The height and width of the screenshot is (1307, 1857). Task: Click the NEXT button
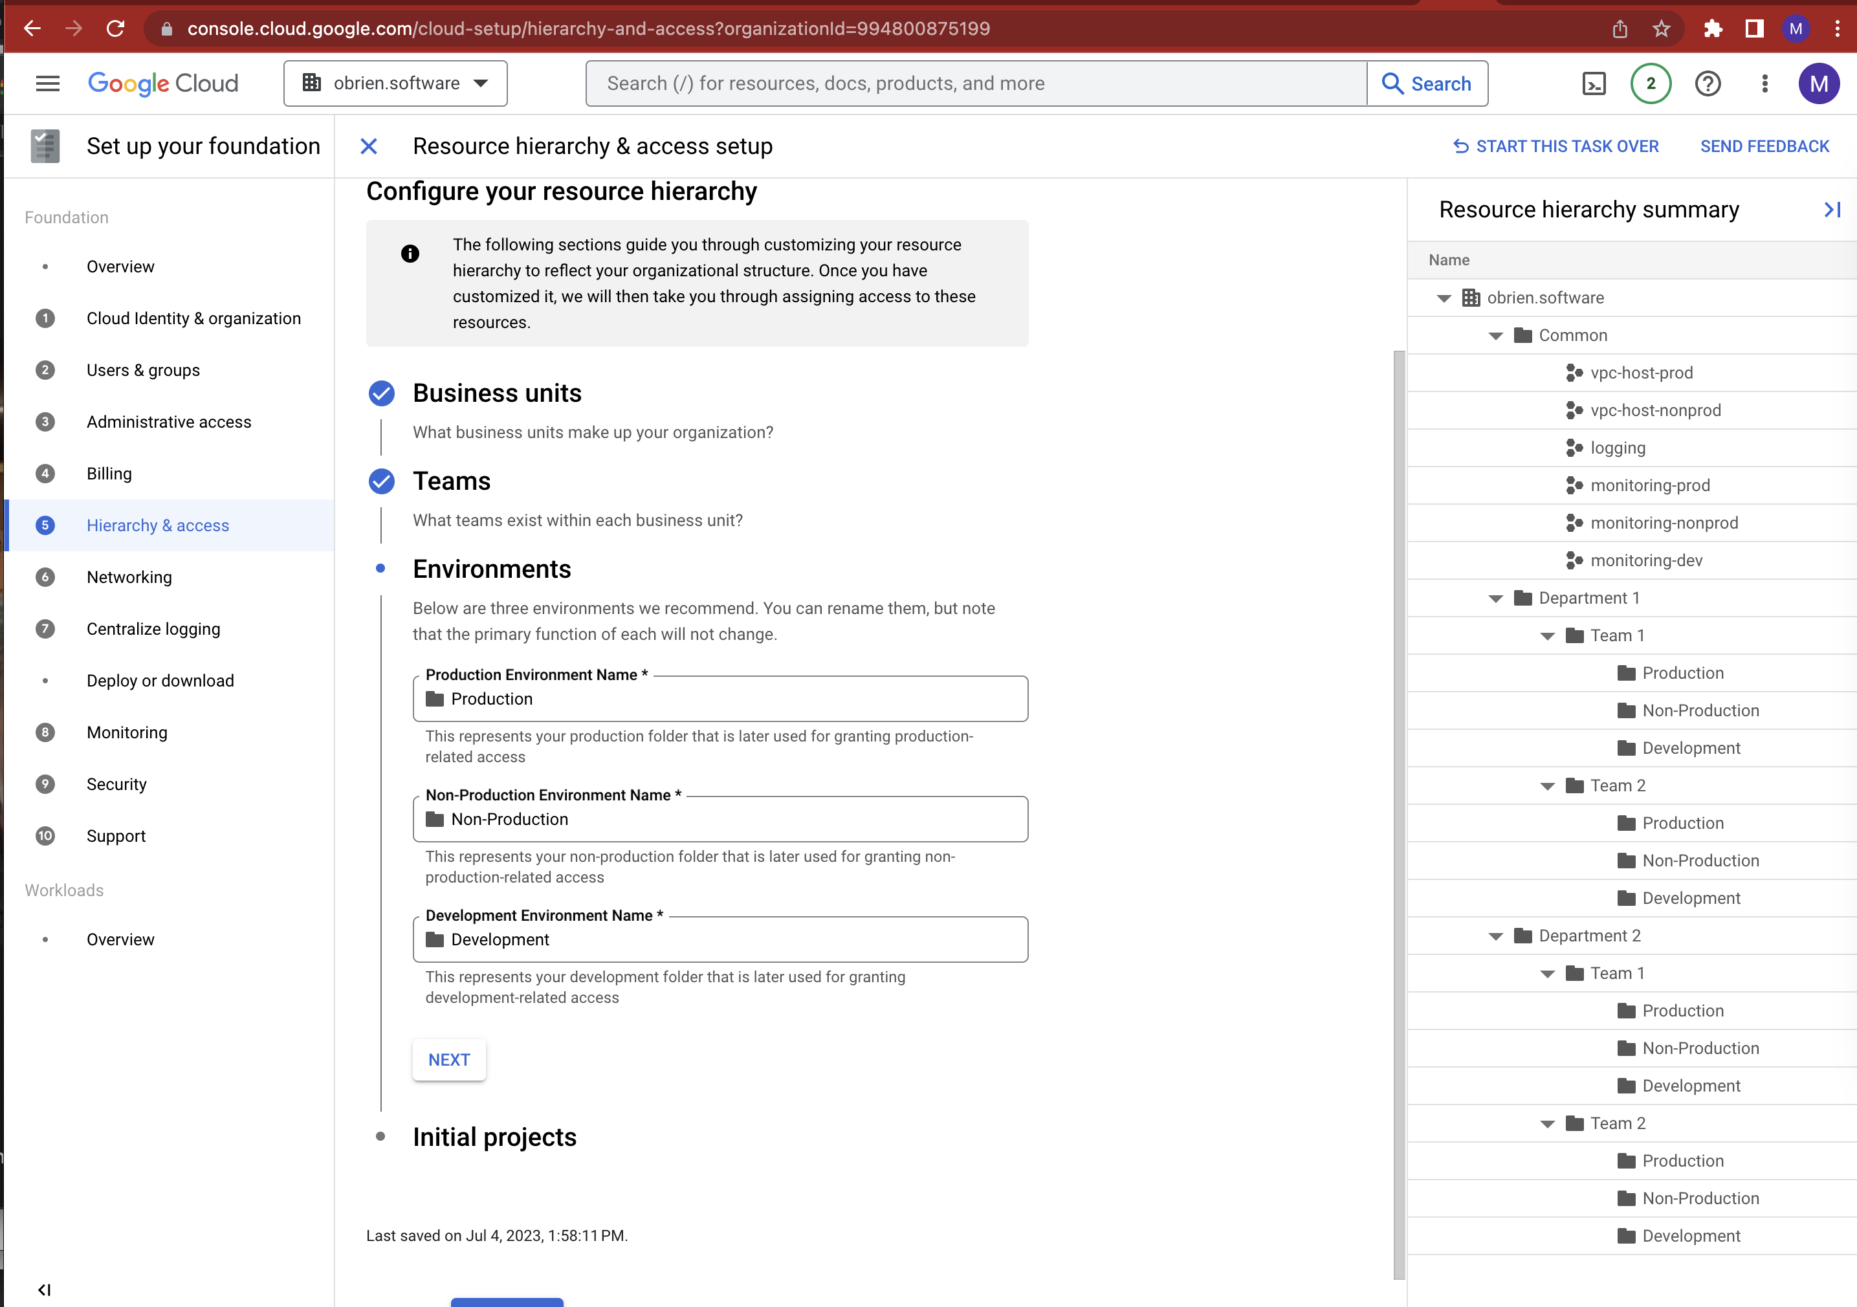point(449,1060)
